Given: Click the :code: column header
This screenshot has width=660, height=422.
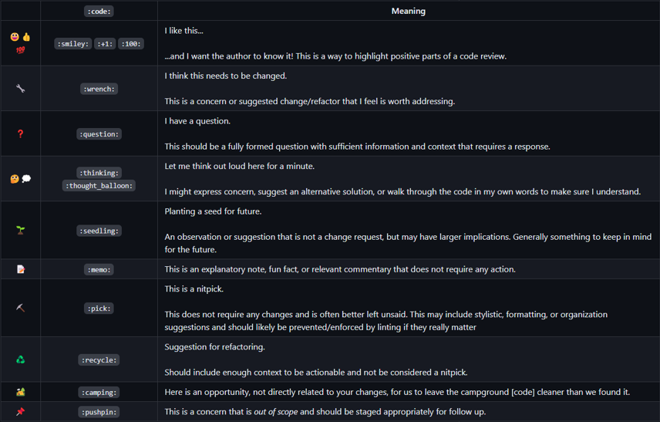Looking at the screenshot, I should (x=99, y=11).
